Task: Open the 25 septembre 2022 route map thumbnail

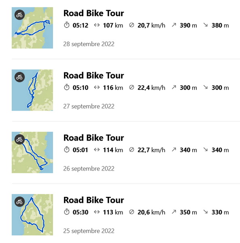Action: (32, 215)
